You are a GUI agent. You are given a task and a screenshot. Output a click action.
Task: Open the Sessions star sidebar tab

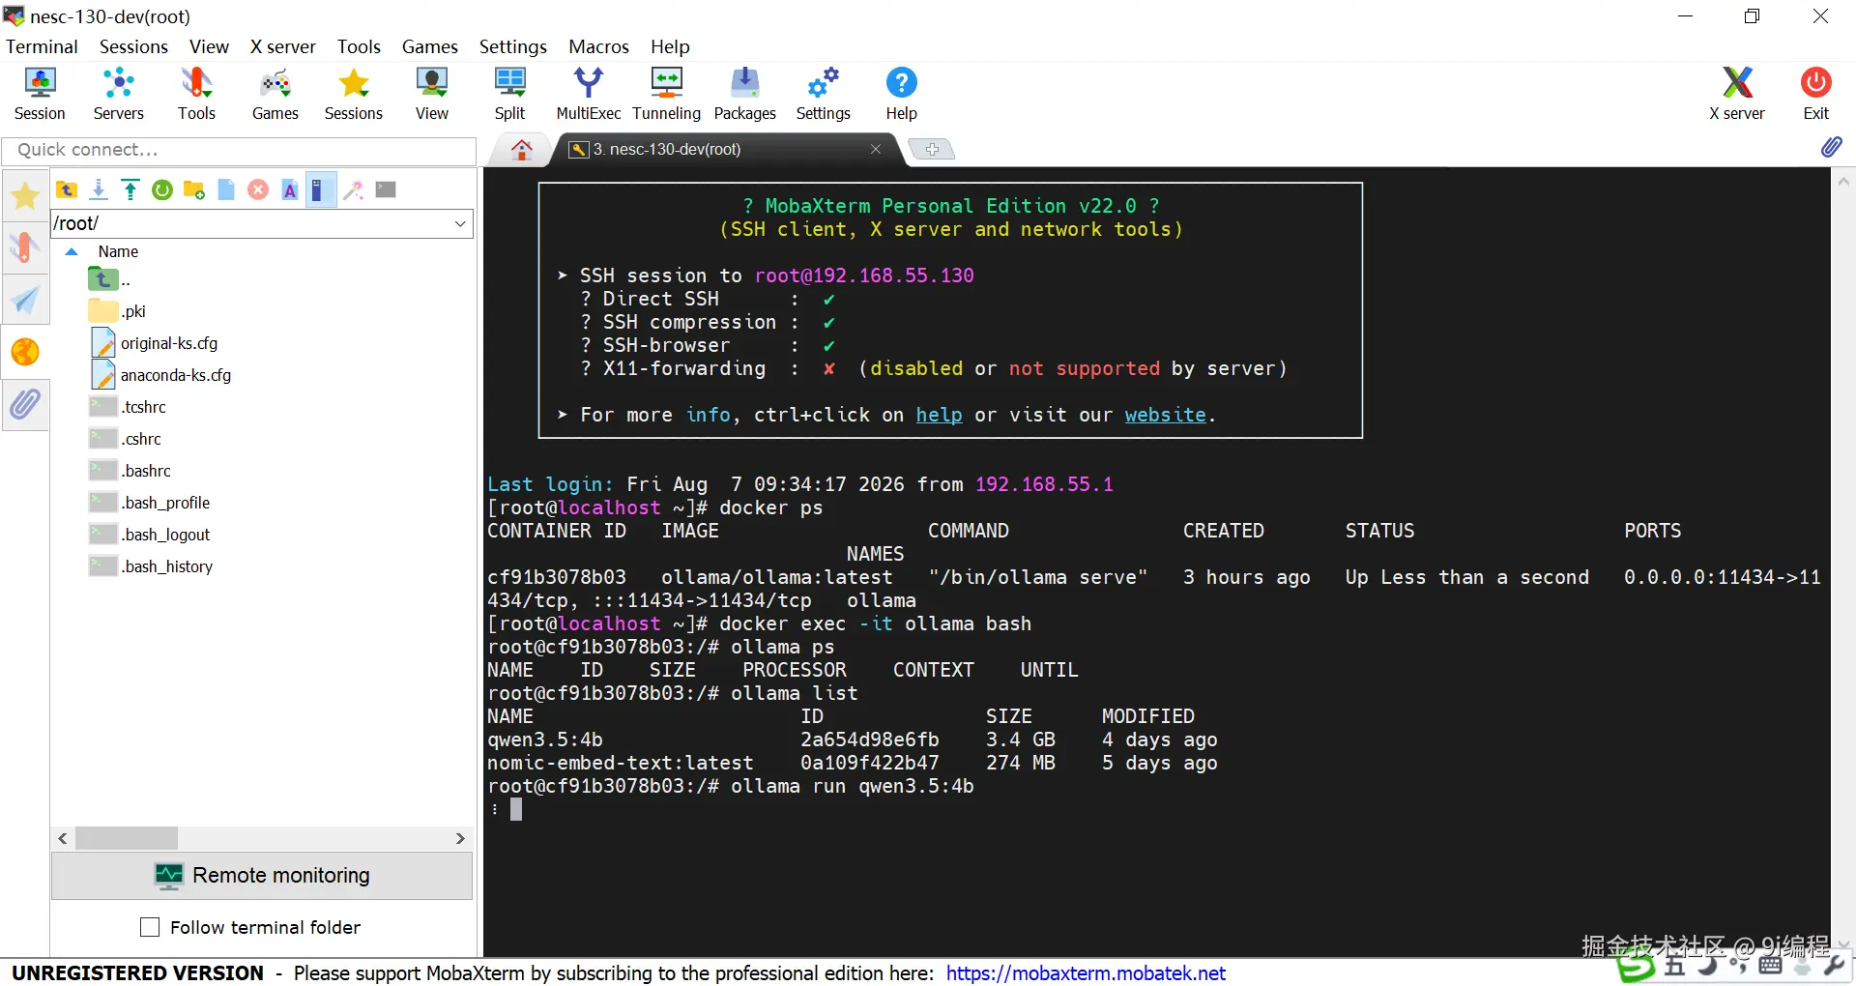(25, 196)
